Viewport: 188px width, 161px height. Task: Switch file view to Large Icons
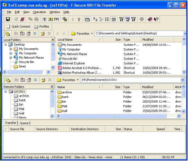click(95, 19)
